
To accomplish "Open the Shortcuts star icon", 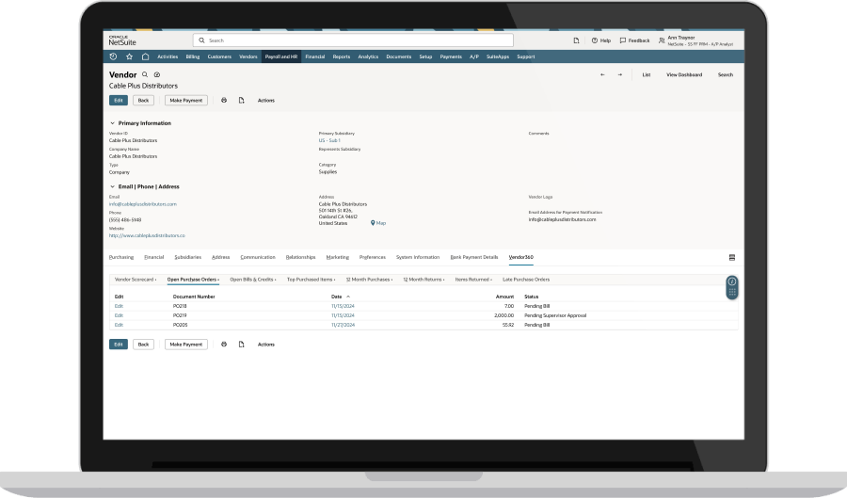I will click(130, 56).
